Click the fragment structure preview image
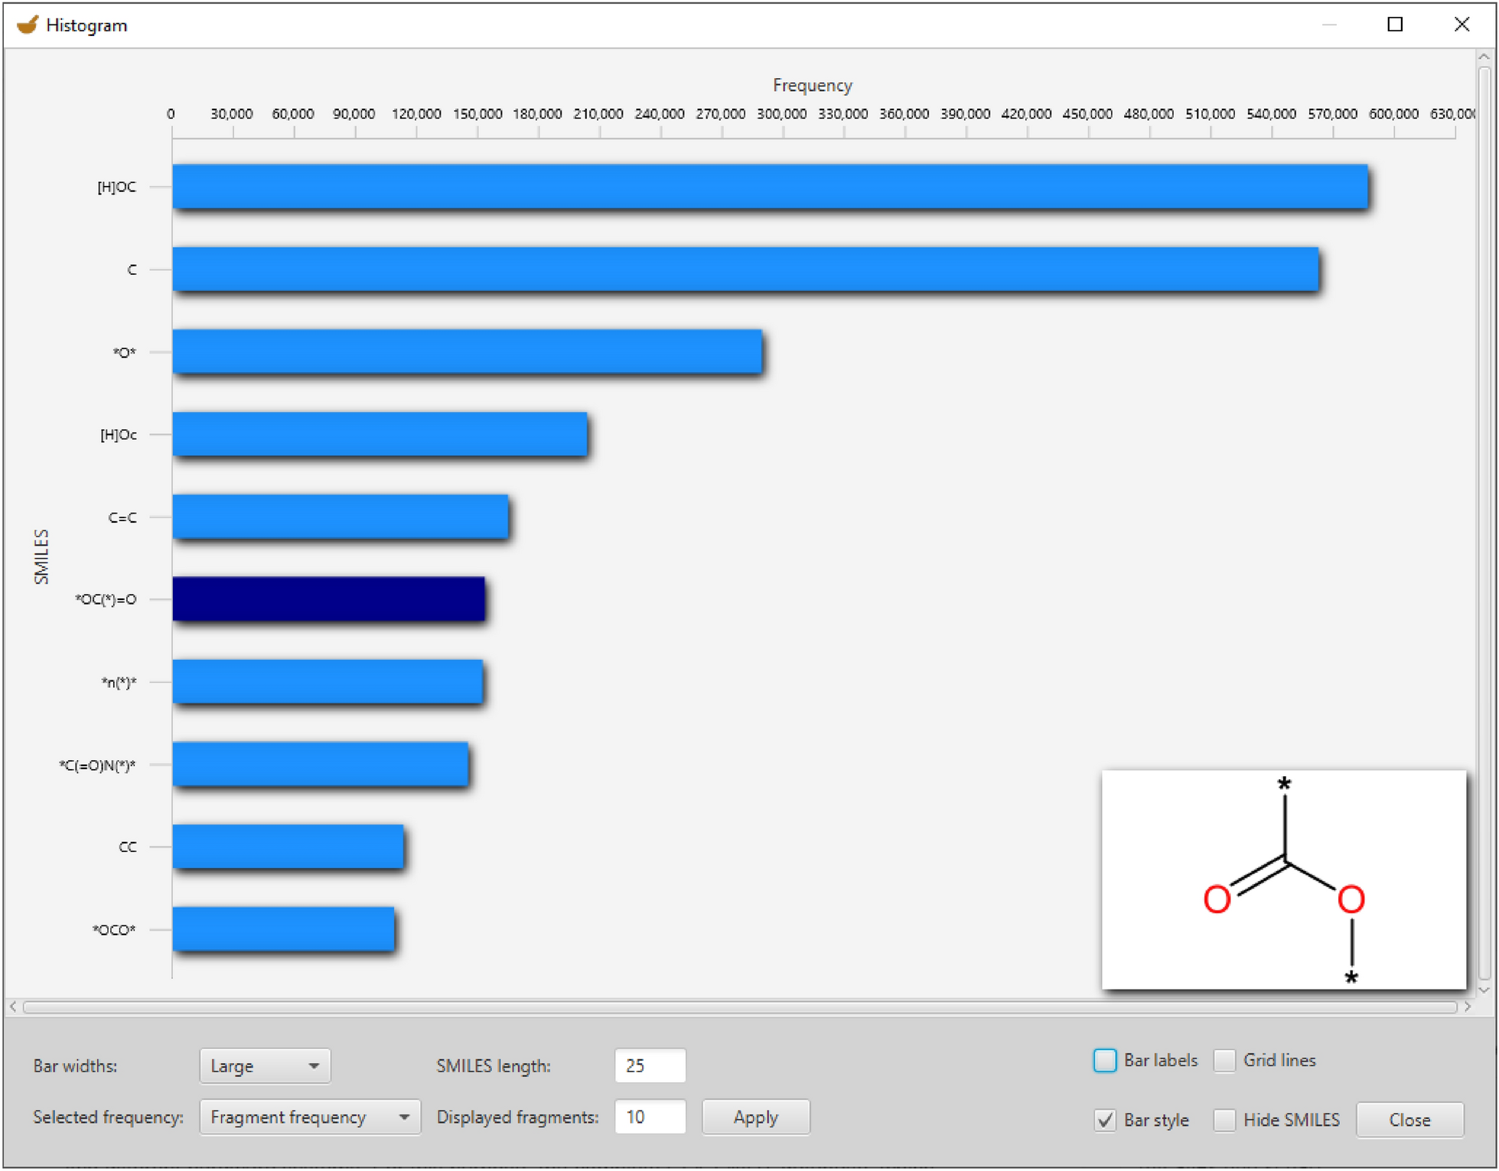 pyautogui.click(x=1284, y=880)
